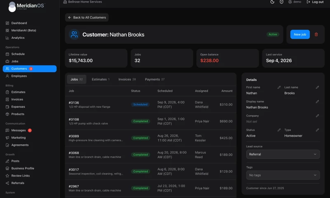The height and width of the screenshot is (198, 330).
Task: Open job #3089 row
Action: (151, 138)
